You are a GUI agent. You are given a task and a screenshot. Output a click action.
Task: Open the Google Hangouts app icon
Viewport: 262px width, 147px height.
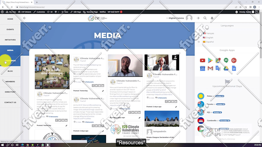coord(226,60)
